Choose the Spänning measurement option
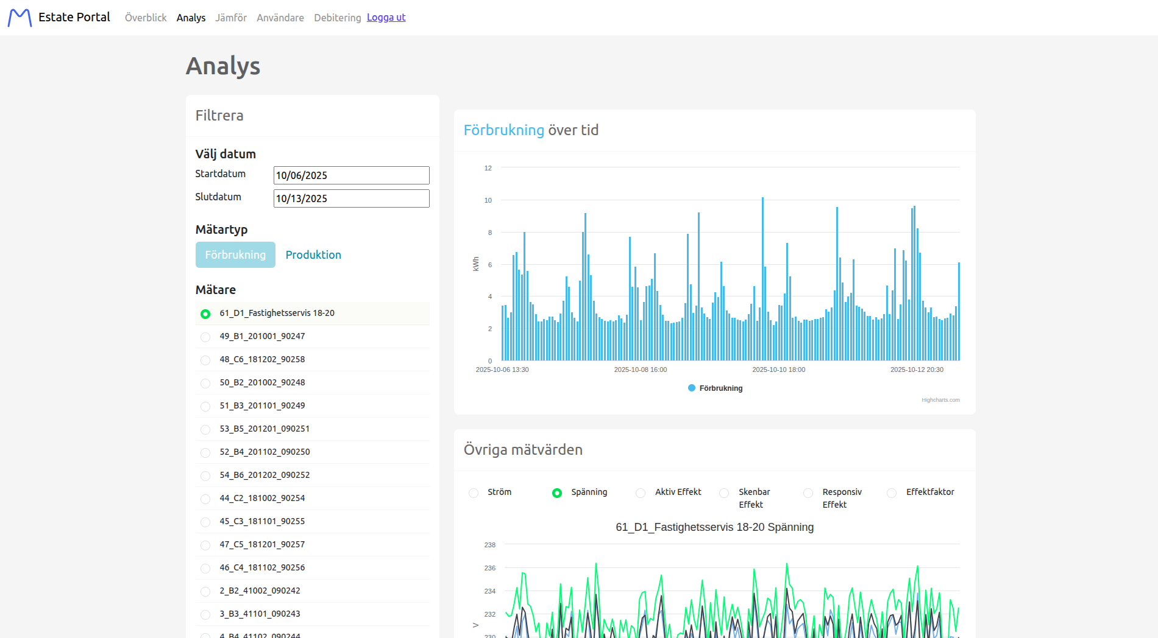Image resolution: width=1158 pixels, height=638 pixels. point(557,493)
